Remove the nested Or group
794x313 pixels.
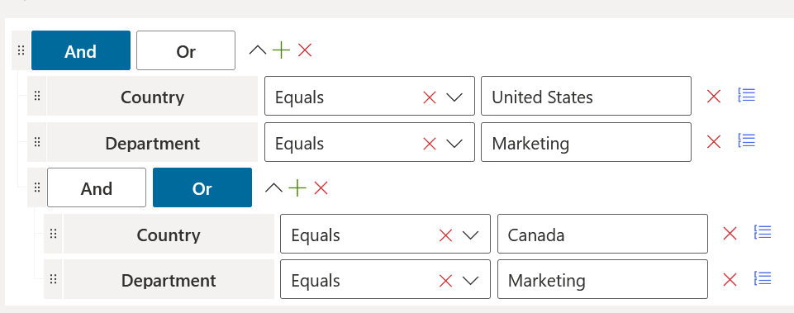[x=321, y=188]
